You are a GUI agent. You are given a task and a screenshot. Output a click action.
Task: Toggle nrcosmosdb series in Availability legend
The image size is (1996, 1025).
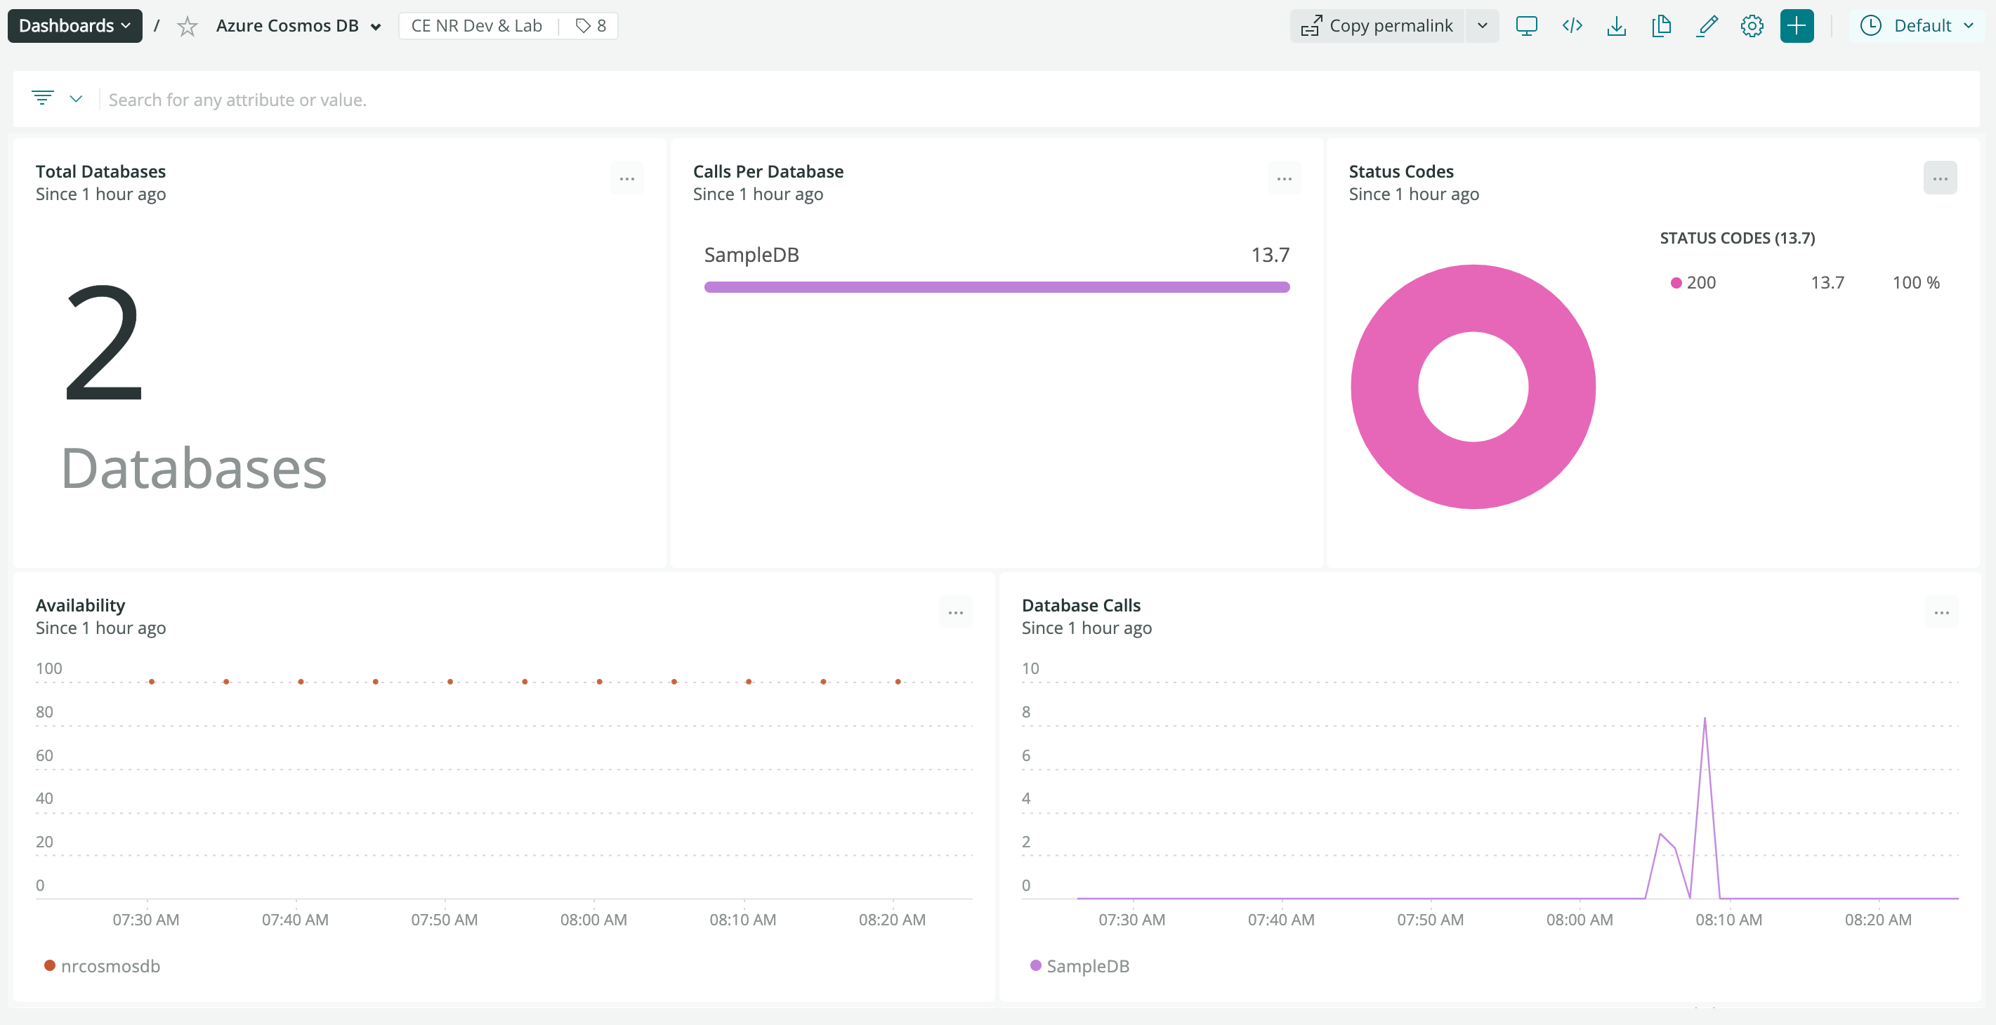pos(103,966)
